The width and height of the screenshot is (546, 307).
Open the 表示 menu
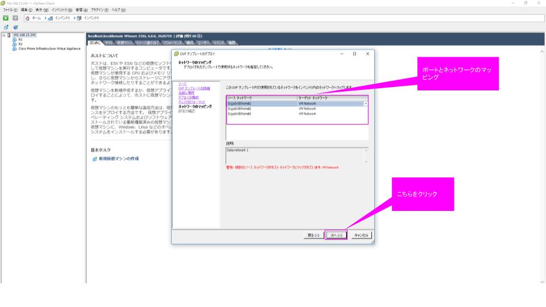click(x=42, y=10)
